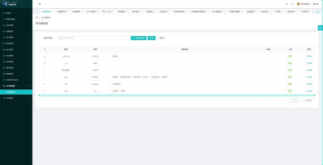Edit the row named afei
This screenshot has height=165, width=323.
point(309,91)
